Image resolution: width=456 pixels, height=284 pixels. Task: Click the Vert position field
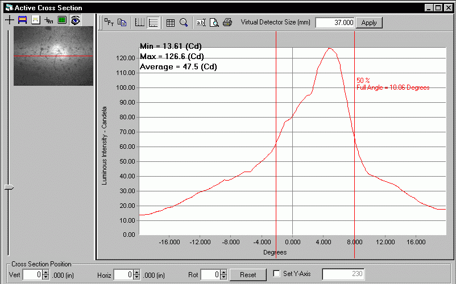[x=32, y=275]
